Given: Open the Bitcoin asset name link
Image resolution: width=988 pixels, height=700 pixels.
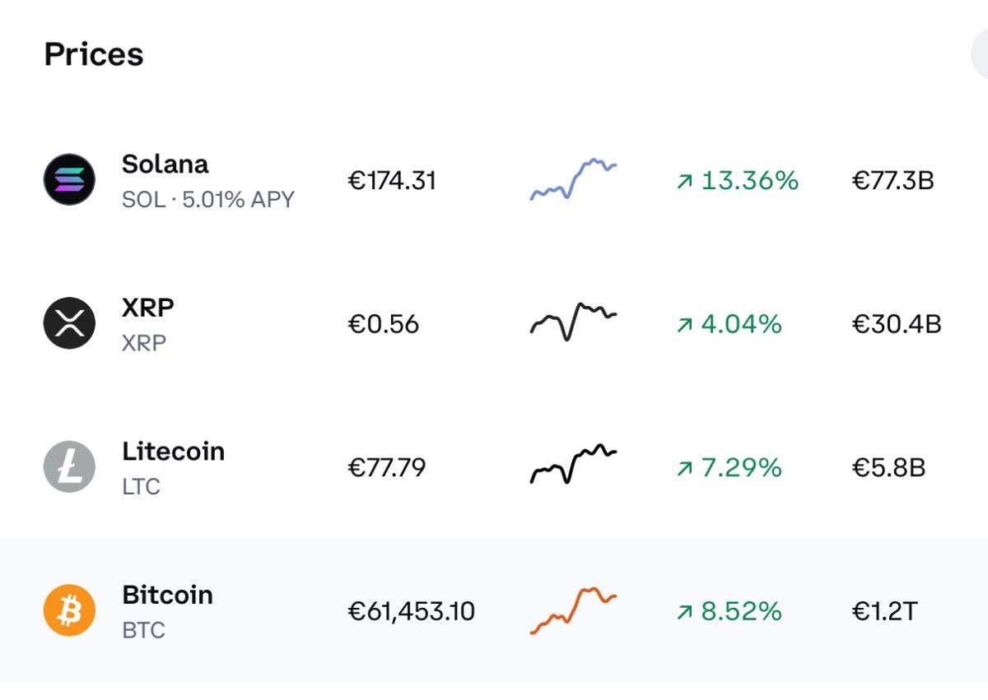Looking at the screenshot, I should (x=167, y=595).
